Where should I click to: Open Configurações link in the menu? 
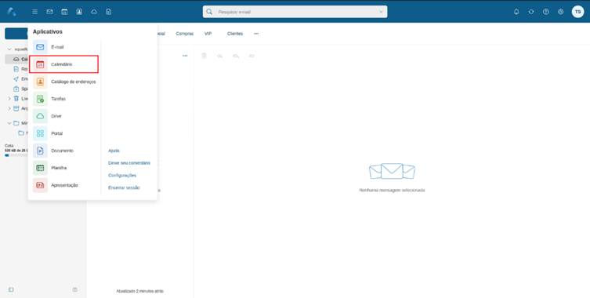click(x=122, y=176)
